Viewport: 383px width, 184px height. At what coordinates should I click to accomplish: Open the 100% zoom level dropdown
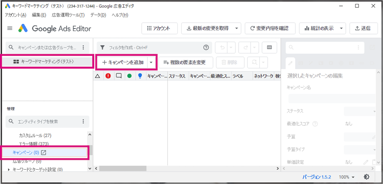pos(346,177)
